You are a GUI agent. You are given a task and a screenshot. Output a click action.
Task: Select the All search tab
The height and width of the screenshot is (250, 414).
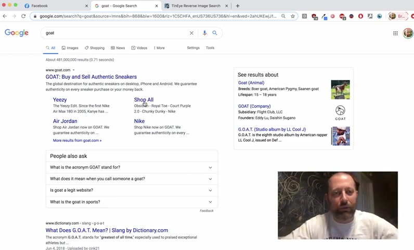tap(50, 48)
